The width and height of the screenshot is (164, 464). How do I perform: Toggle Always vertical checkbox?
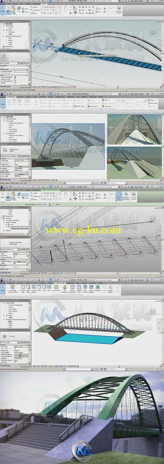[15, 79]
